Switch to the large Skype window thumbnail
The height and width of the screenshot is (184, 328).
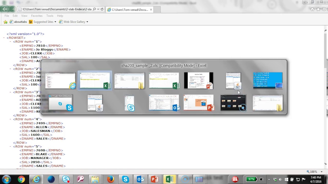coord(60,103)
